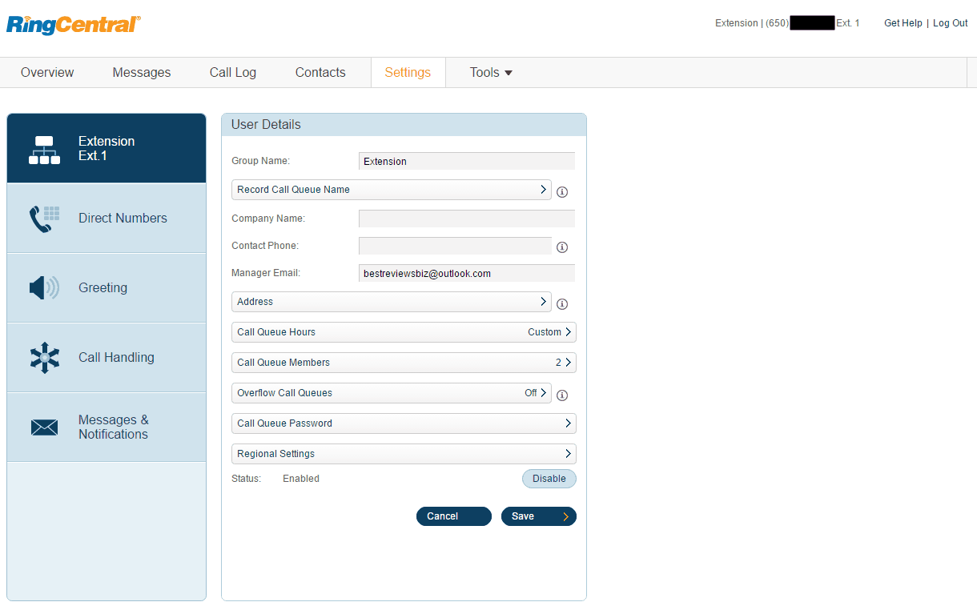Disable the extension status
Screen dimensions: 977x602
pos(549,478)
